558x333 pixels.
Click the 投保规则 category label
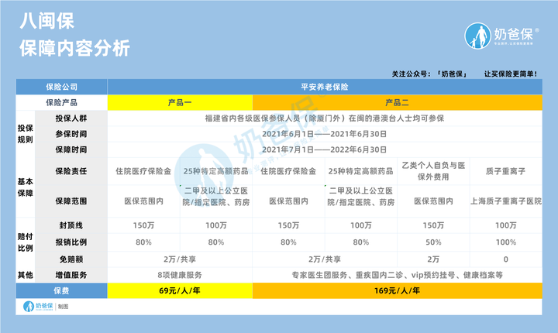pos(26,134)
